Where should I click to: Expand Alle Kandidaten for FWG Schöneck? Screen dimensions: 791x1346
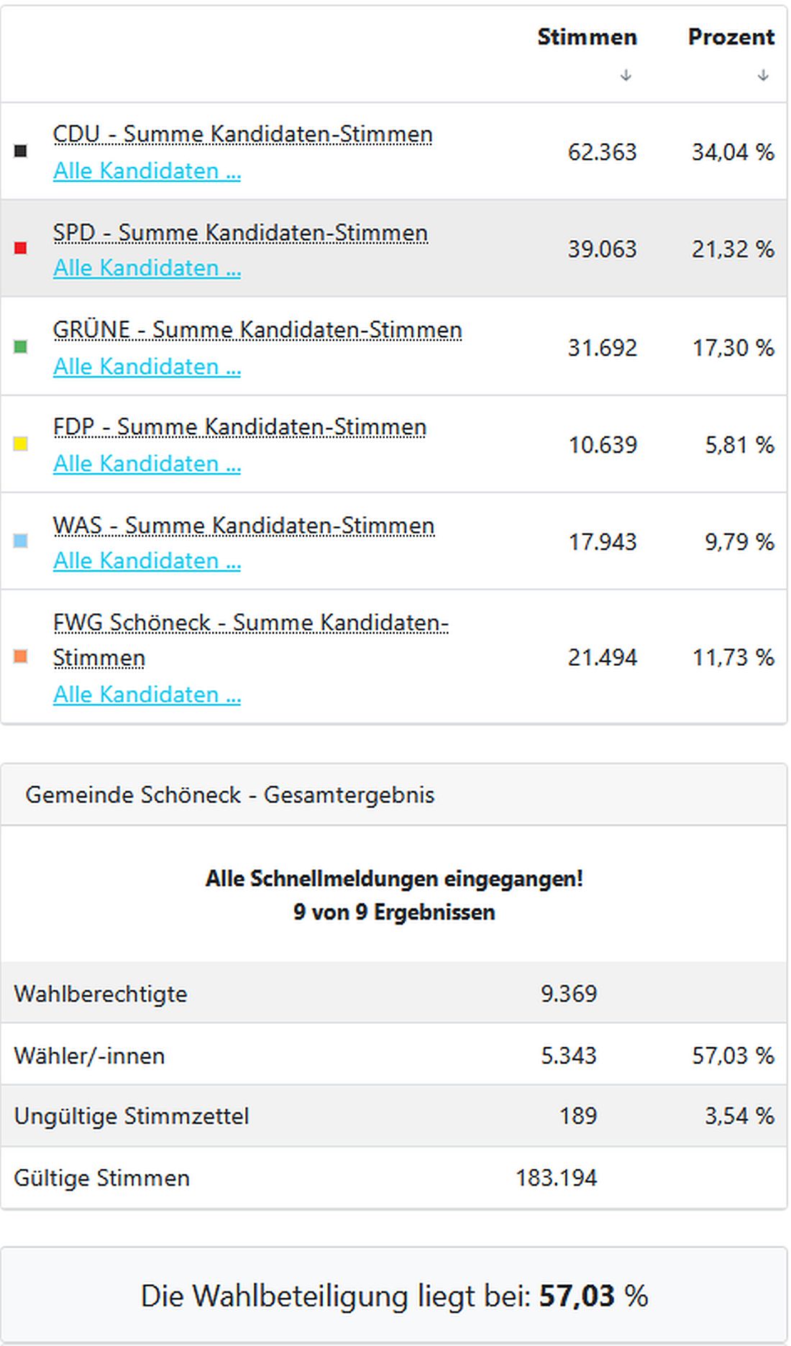(147, 695)
